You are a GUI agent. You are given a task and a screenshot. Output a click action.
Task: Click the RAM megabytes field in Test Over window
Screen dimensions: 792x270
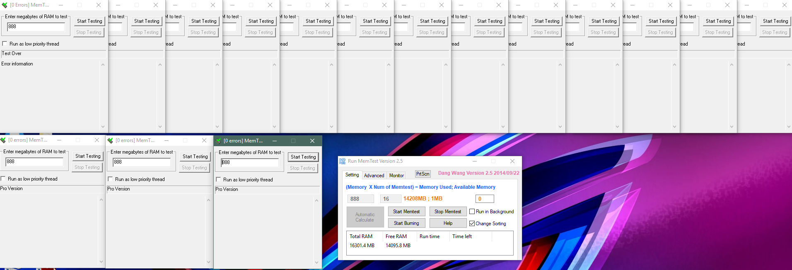tap(36, 27)
